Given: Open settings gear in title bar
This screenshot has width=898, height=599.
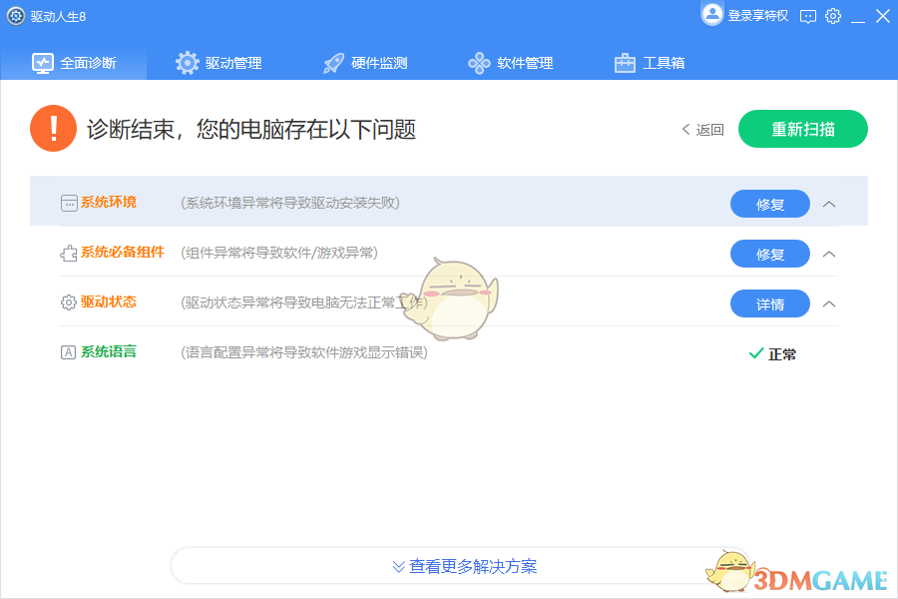Looking at the screenshot, I should click(833, 16).
